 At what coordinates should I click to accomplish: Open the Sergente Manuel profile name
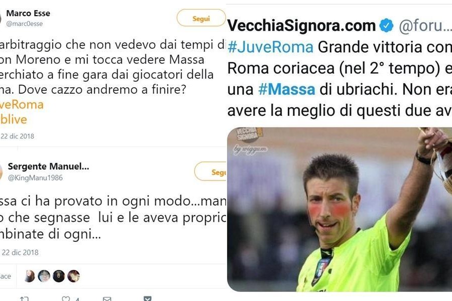point(48,166)
